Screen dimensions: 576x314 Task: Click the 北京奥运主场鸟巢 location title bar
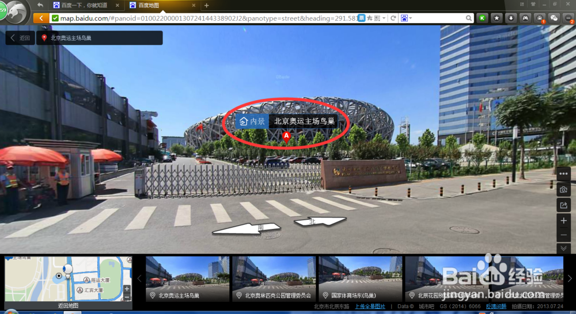pos(100,38)
